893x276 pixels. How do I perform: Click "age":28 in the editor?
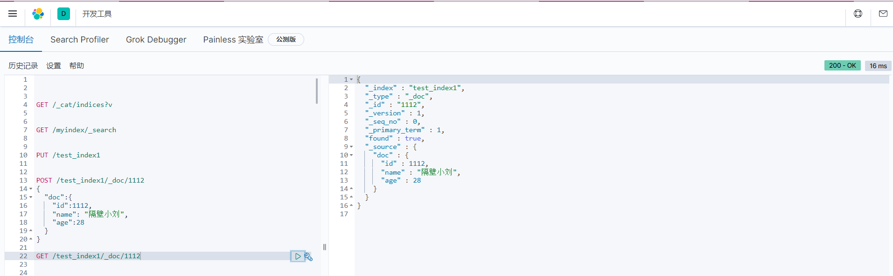[x=68, y=222]
